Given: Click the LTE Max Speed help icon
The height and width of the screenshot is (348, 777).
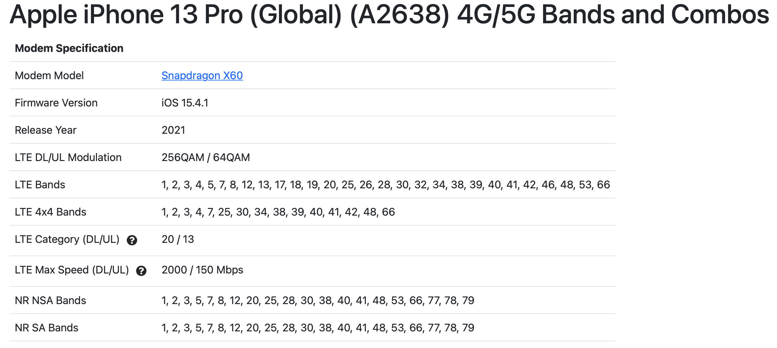Looking at the screenshot, I should tap(141, 271).
